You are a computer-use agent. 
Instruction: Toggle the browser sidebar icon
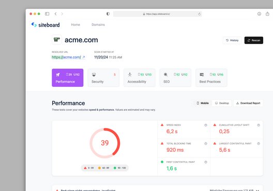tap(47, 14)
